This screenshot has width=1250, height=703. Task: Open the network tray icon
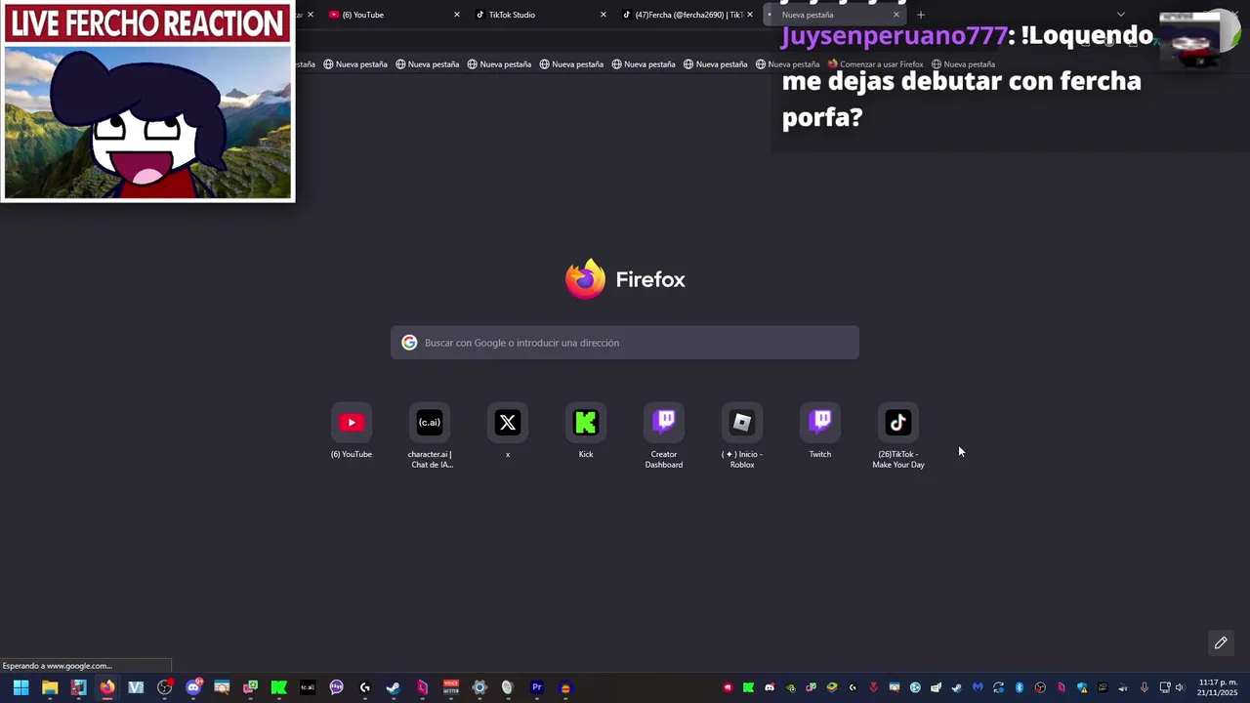[x=1164, y=687]
